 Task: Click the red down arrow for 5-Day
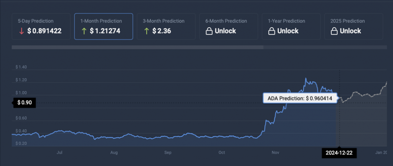coord(21,31)
